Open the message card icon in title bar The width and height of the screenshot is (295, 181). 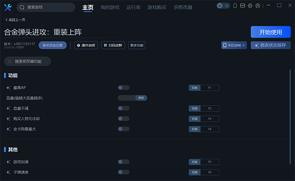point(242,5)
